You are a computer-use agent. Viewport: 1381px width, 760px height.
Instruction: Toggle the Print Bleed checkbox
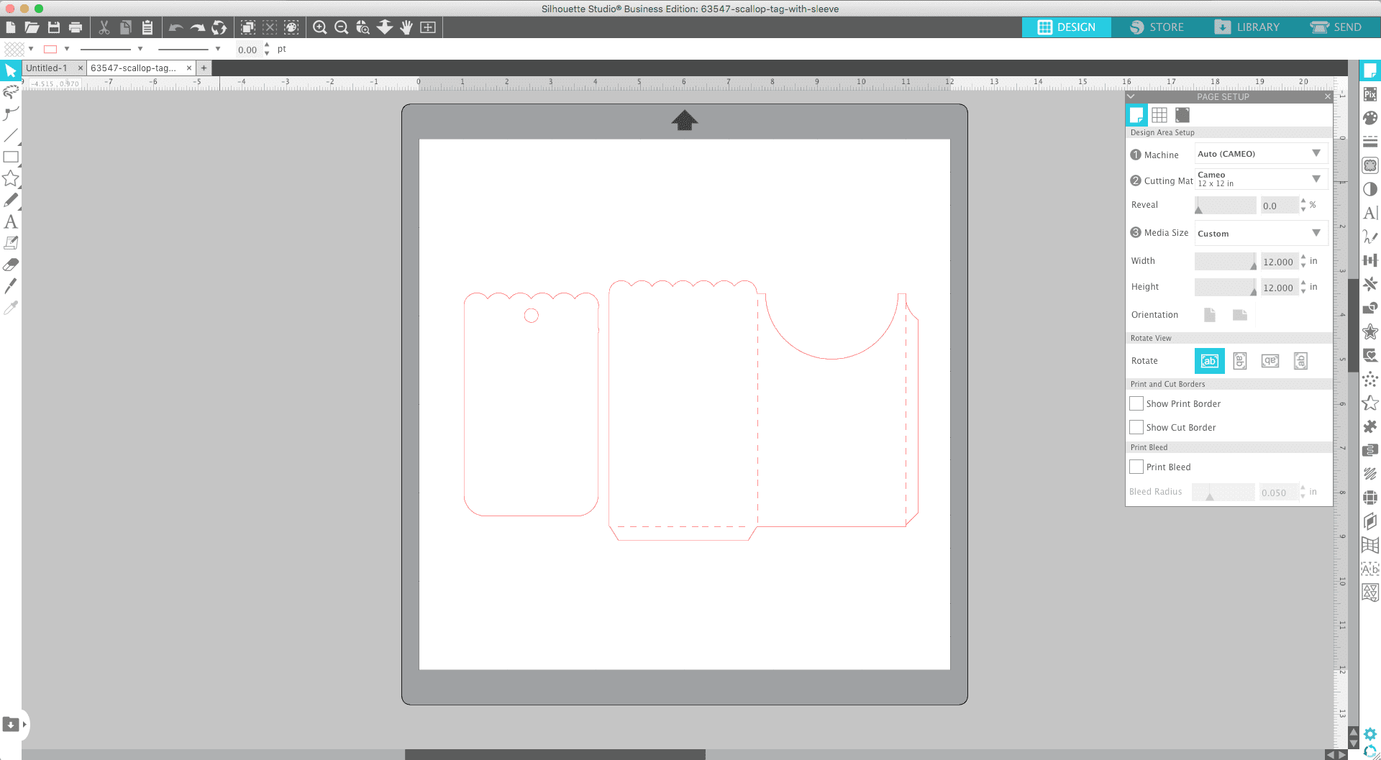(x=1136, y=467)
